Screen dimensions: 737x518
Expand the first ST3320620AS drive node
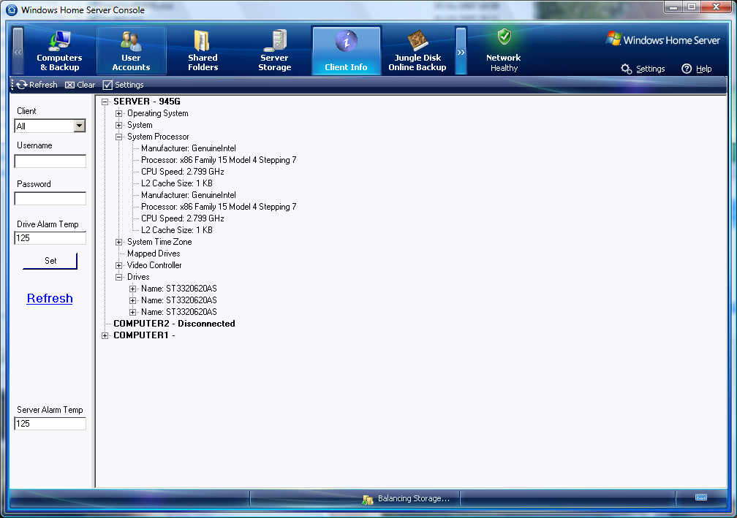point(133,289)
